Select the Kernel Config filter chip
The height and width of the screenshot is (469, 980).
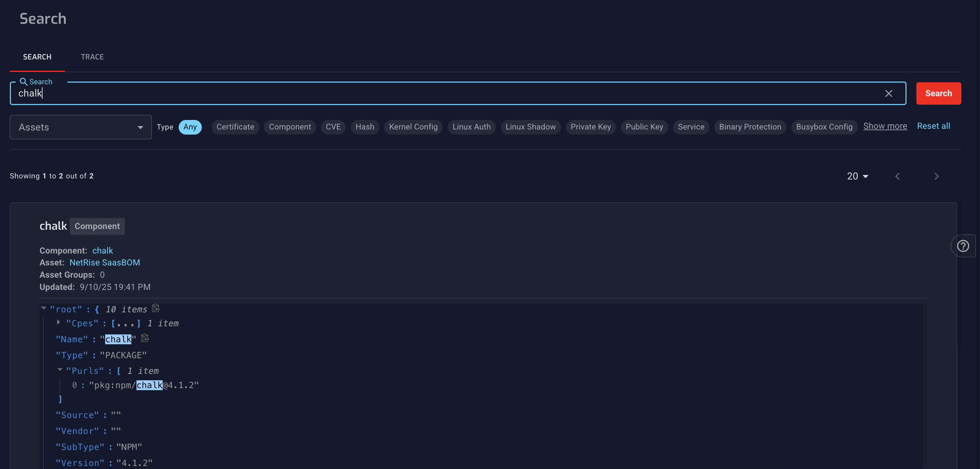pyautogui.click(x=413, y=127)
